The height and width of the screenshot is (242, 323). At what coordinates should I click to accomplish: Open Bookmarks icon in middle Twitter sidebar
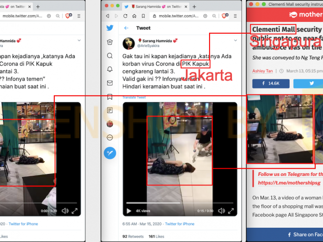click(110, 97)
